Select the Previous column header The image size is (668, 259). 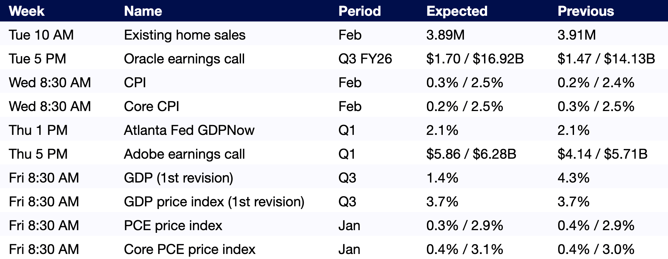[586, 11]
